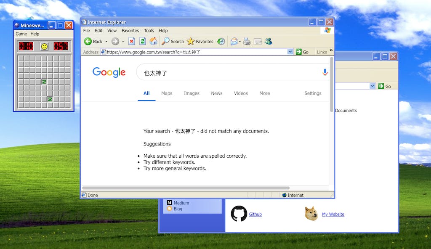Stop loading via the red stop icon
Screen dimensions: 431x249
pyautogui.click(x=131, y=41)
